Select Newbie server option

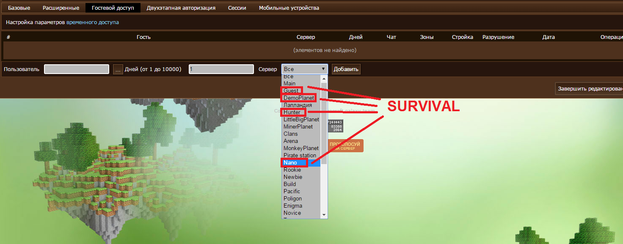[x=301, y=177]
